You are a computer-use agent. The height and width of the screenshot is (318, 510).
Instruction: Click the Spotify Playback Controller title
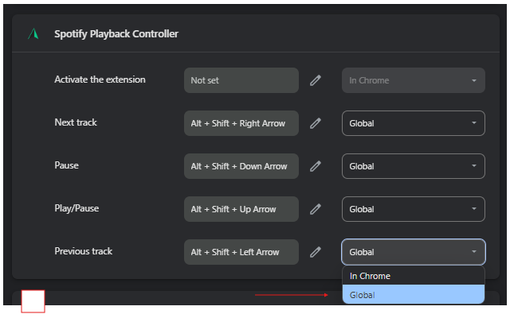click(116, 33)
